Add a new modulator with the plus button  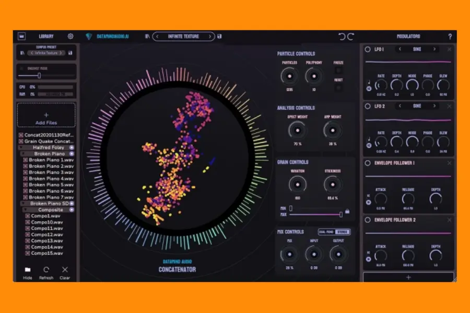point(407,278)
